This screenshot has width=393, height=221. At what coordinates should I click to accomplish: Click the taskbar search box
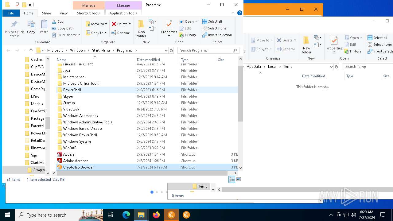click(59, 215)
